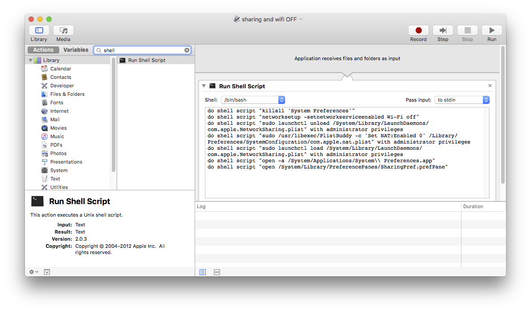Switch to the Actions tab
Viewport: 531px width, 312px height.
click(x=43, y=50)
